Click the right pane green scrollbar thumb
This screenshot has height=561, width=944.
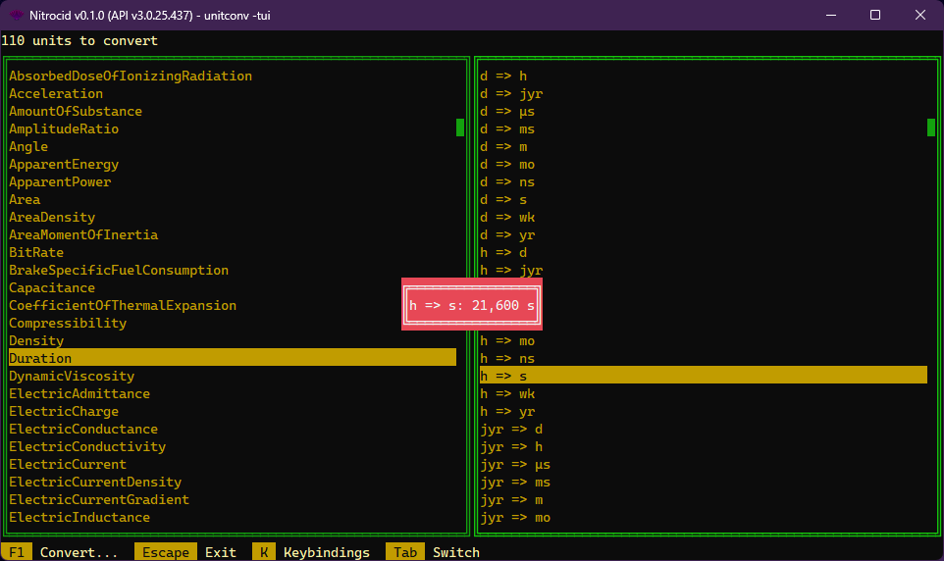(x=931, y=127)
